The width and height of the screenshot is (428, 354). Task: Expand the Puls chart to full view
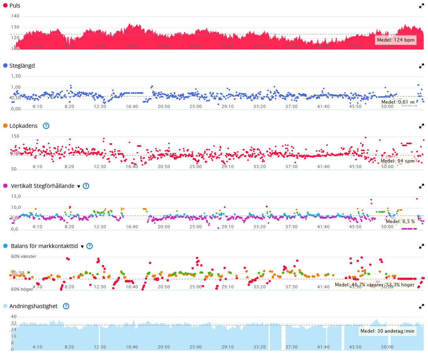tap(421, 6)
